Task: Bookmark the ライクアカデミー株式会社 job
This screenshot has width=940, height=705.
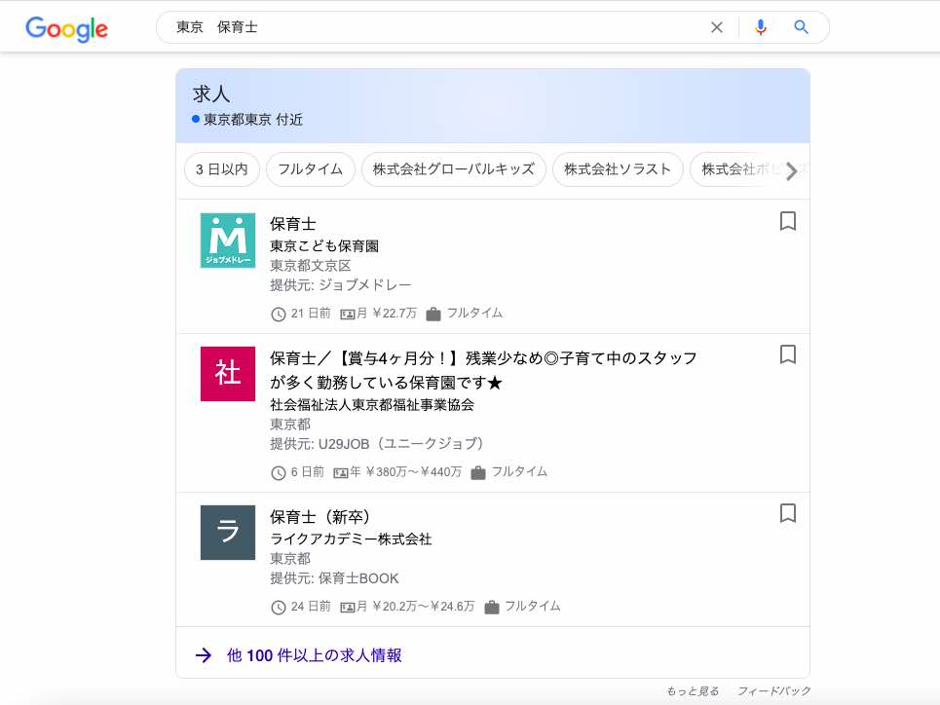Action: pyautogui.click(x=788, y=513)
